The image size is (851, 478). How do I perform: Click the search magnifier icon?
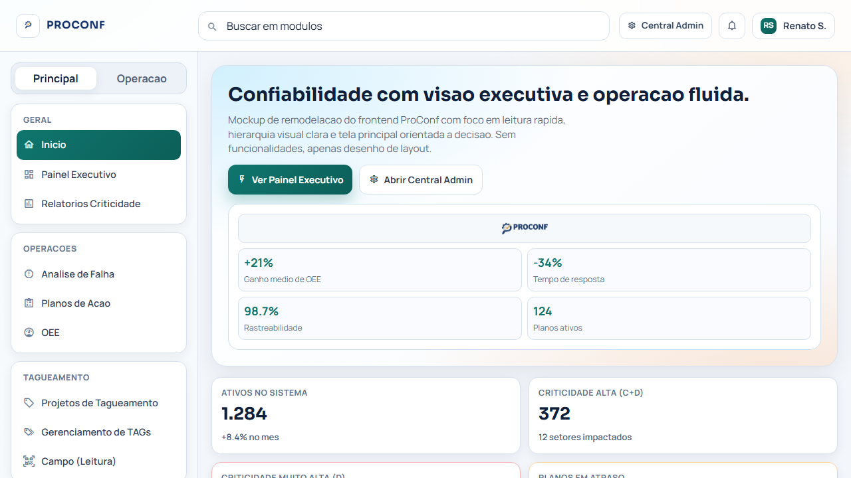point(212,26)
